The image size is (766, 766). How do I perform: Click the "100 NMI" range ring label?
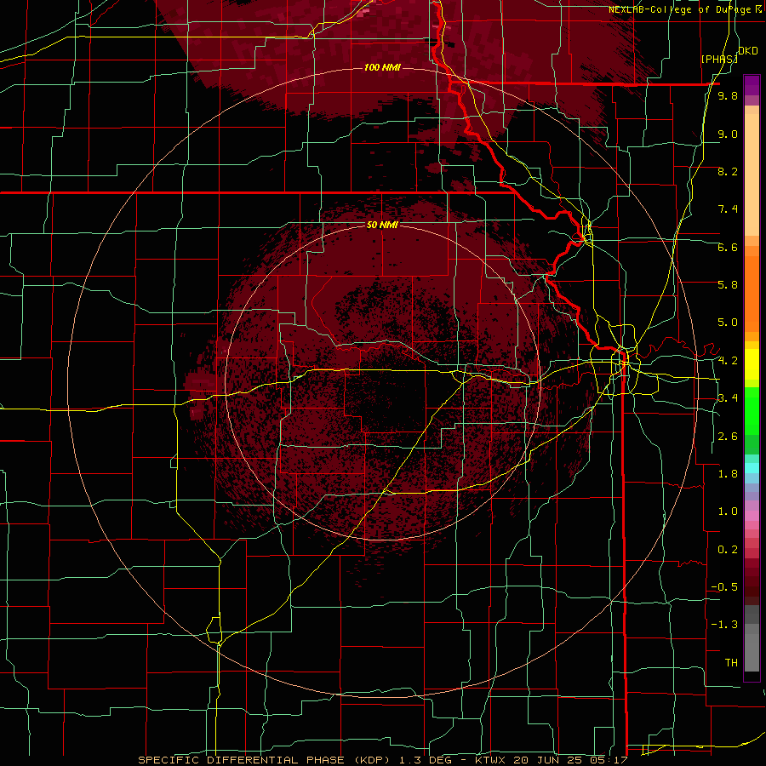click(x=382, y=67)
